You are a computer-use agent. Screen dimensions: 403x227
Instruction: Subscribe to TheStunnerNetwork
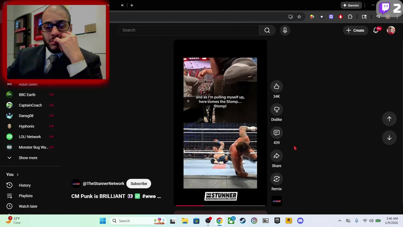(139, 183)
